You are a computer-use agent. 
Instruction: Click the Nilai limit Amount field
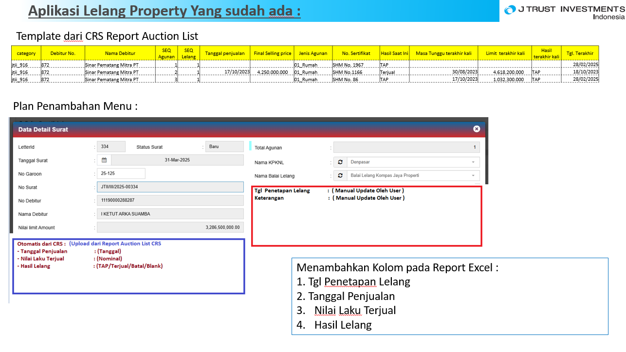pyautogui.click(x=170, y=228)
